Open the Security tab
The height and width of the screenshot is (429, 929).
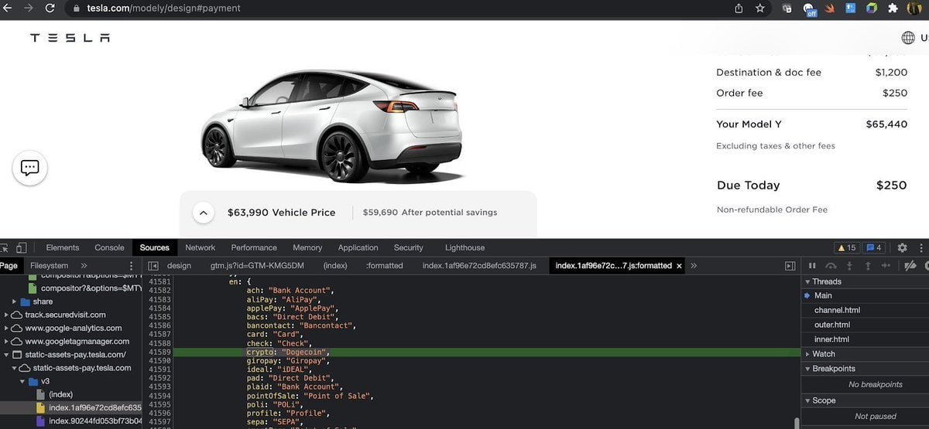point(409,248)
